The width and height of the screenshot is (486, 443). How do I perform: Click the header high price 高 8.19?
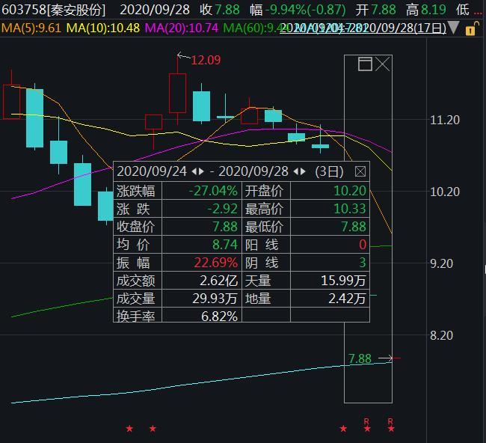426,10
